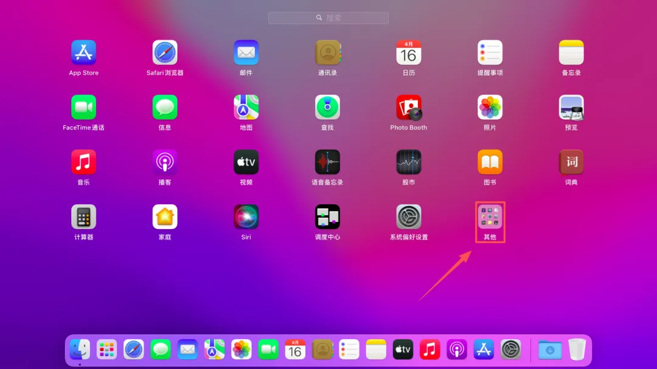The image size is (657, 369).
Task: Open the 预览 Preview app
Action: (x=571, y=108)
